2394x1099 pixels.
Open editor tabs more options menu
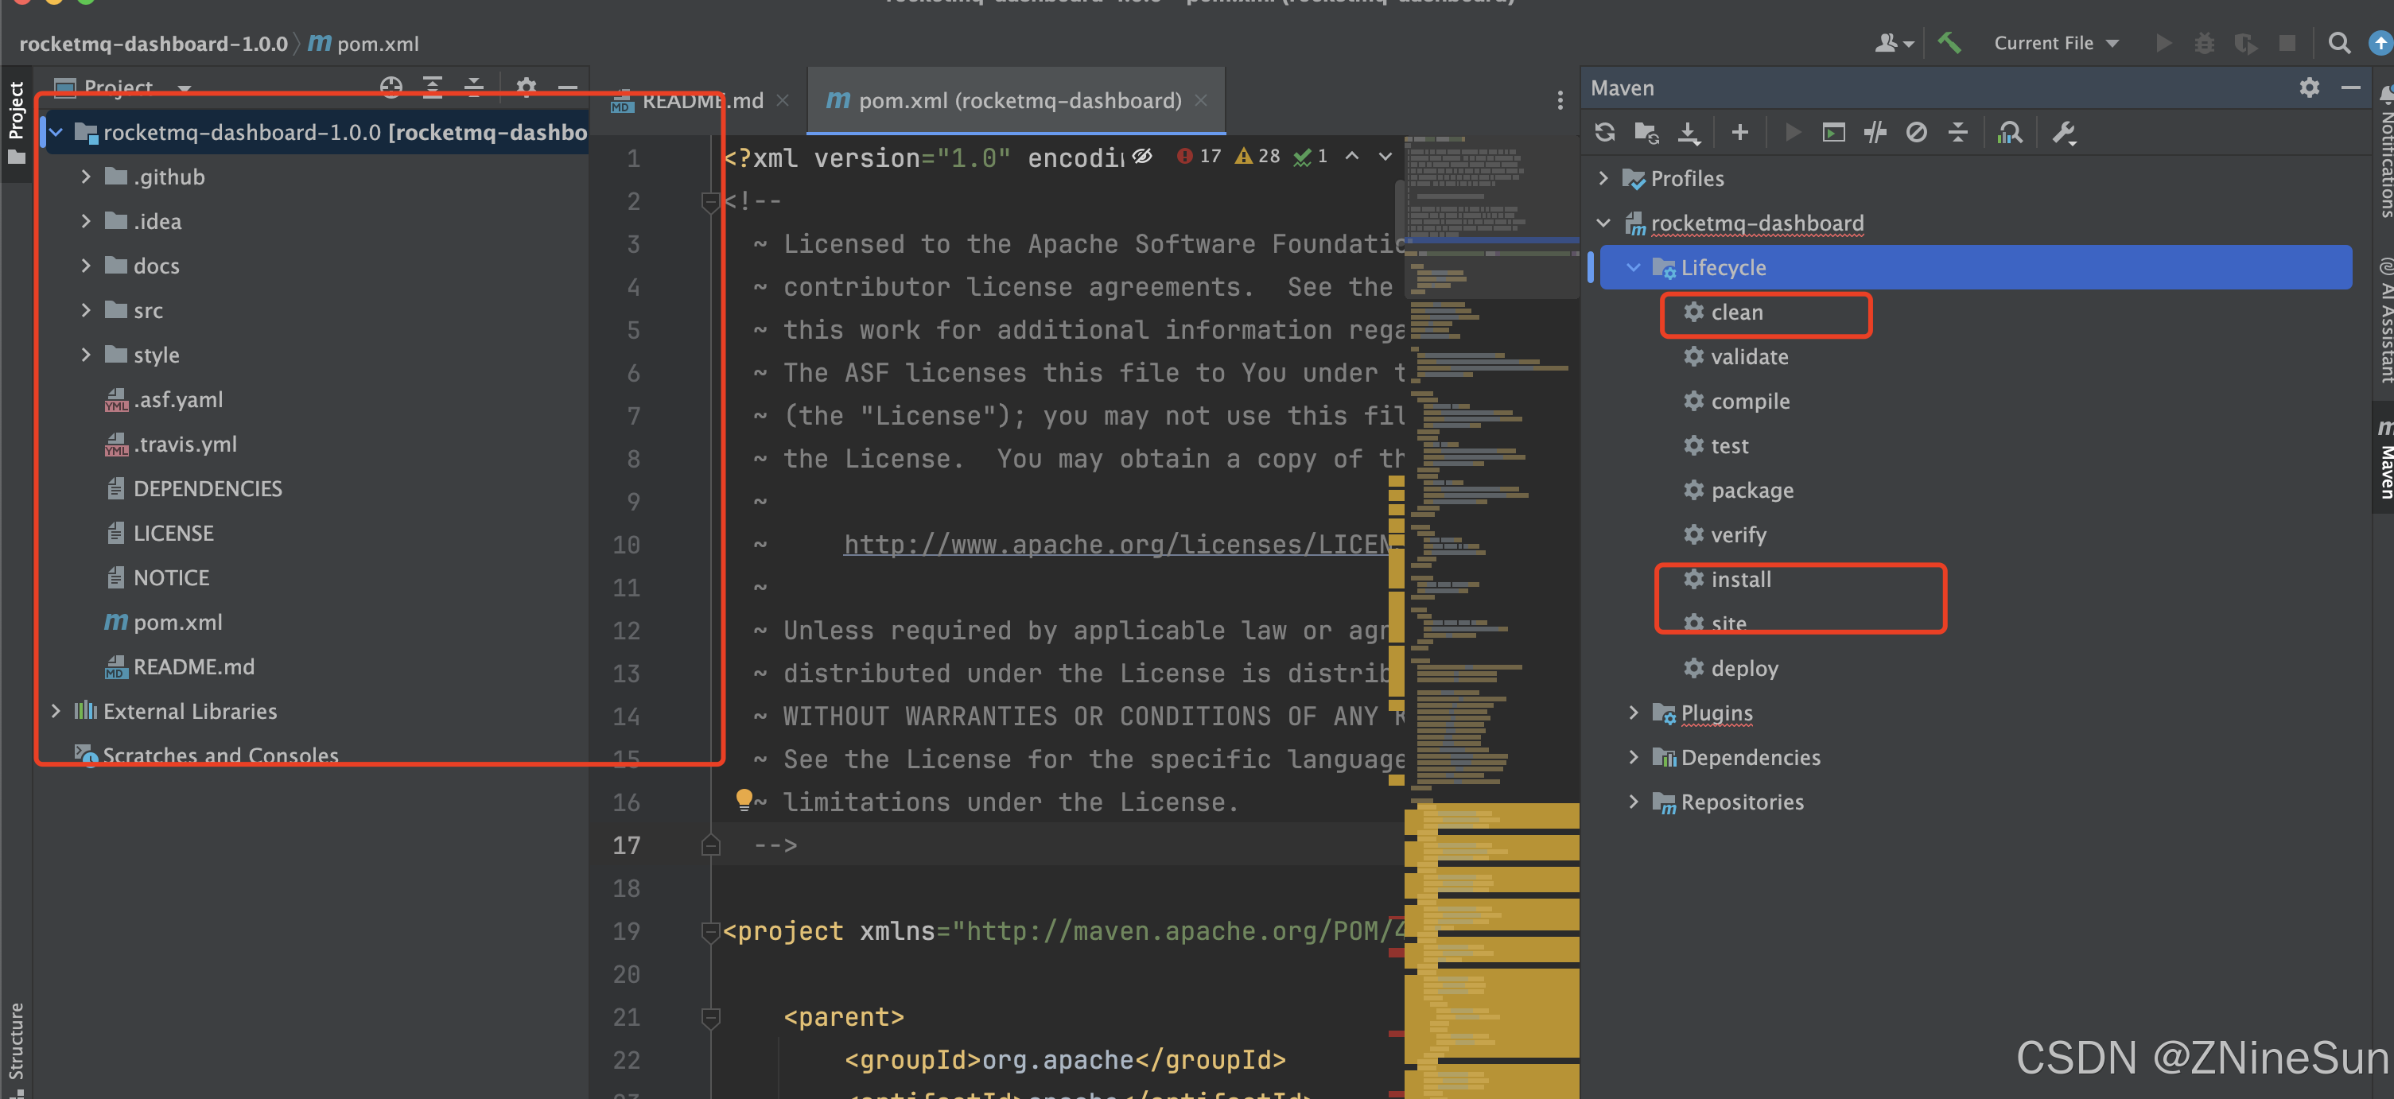[1560, 100]
